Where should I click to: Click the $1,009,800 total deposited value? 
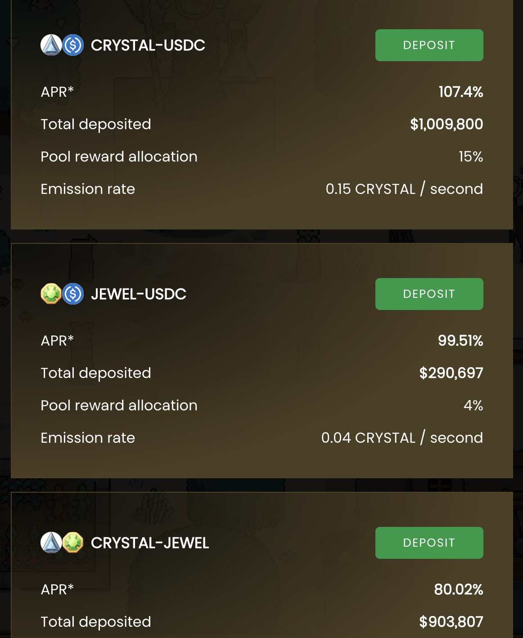click(x=446, y=124)
